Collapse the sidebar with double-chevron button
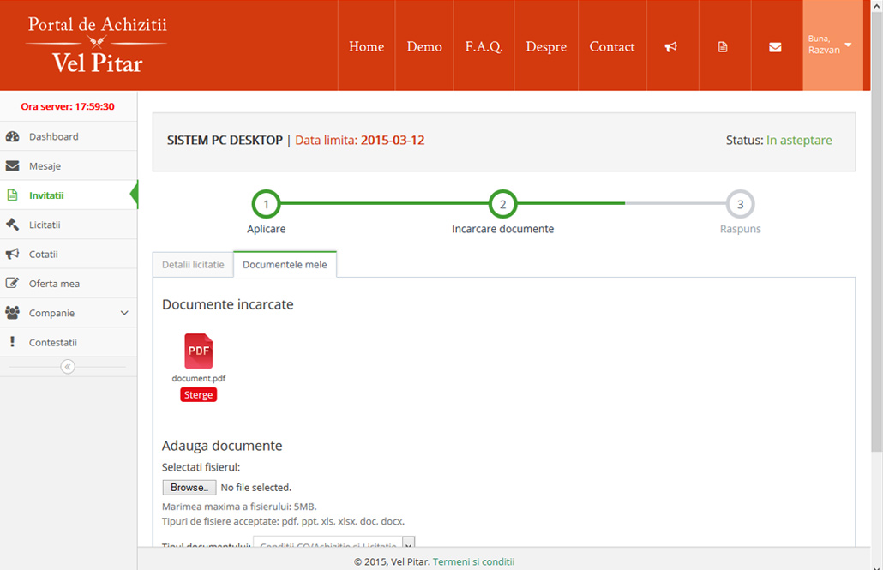Image resolution: width=883 pixels, height=570 pixels. coord(68,367)
